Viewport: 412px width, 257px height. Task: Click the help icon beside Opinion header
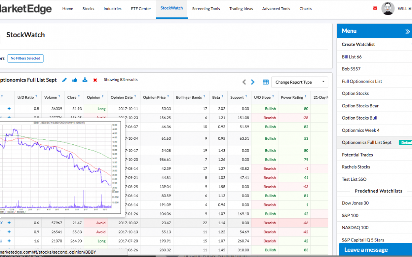pyautogui.click(x=103, y=96)
